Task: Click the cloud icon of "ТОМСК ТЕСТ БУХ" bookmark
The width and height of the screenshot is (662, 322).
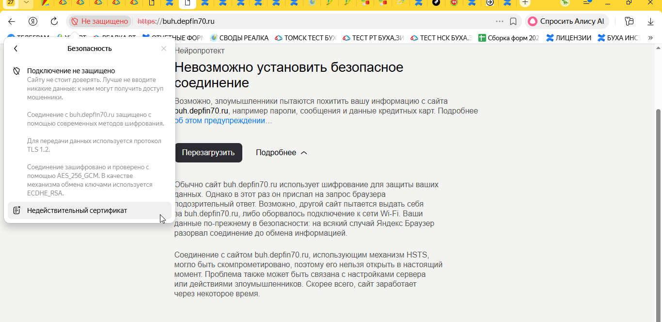Action: pos(279,38)
